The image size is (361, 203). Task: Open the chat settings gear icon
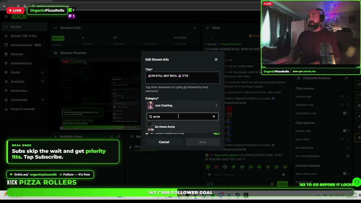tap(272, 184)
